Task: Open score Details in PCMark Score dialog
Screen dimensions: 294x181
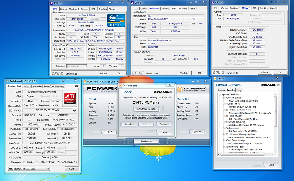Action: [129, 124]
